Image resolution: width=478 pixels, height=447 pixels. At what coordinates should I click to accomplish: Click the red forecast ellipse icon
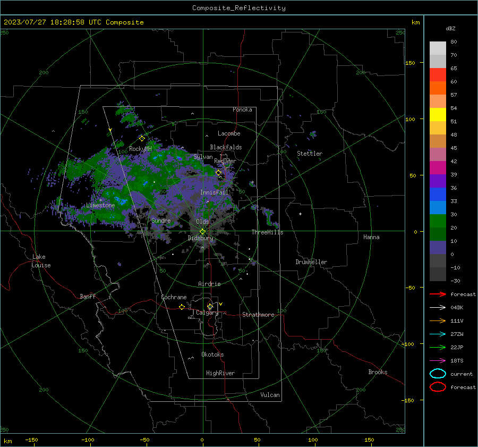(438, 387)
